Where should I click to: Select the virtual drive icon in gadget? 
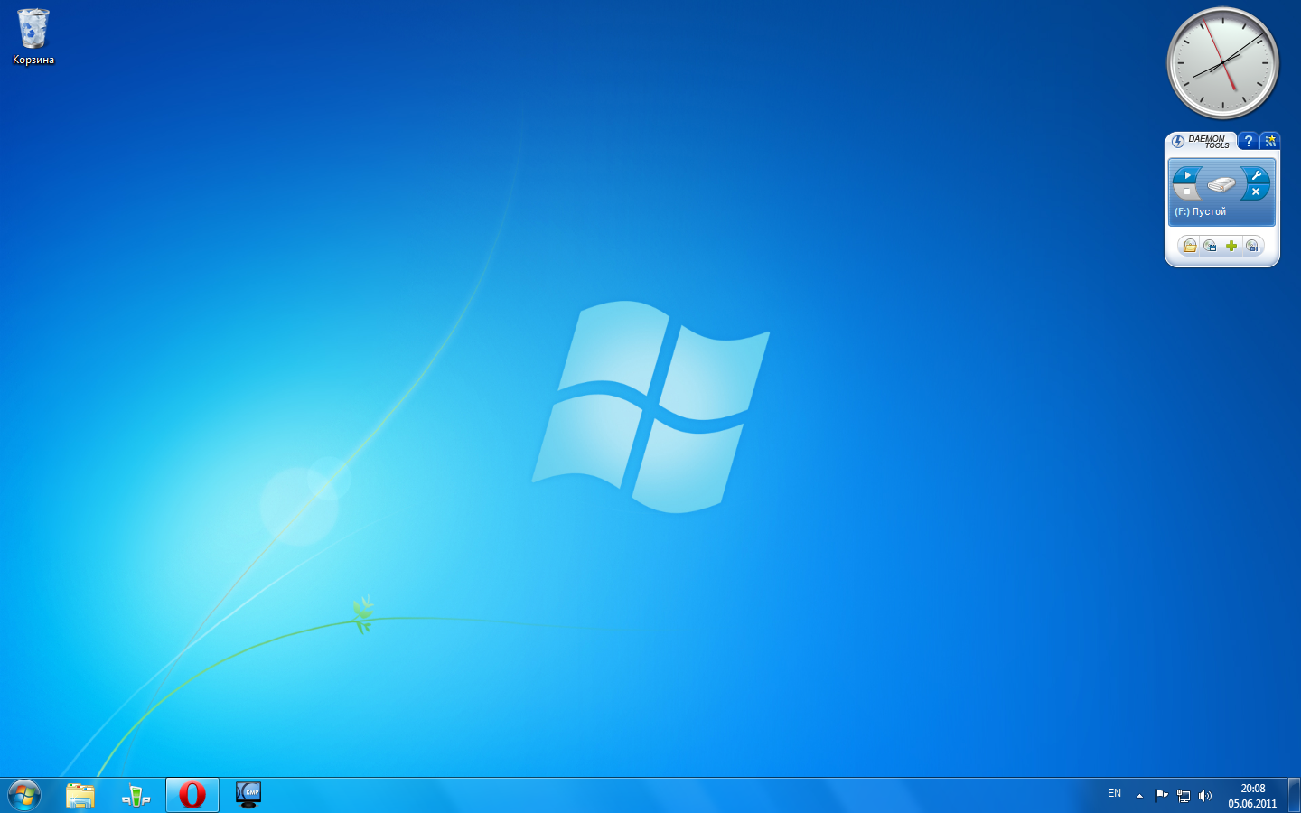(x=1221, y=184)
